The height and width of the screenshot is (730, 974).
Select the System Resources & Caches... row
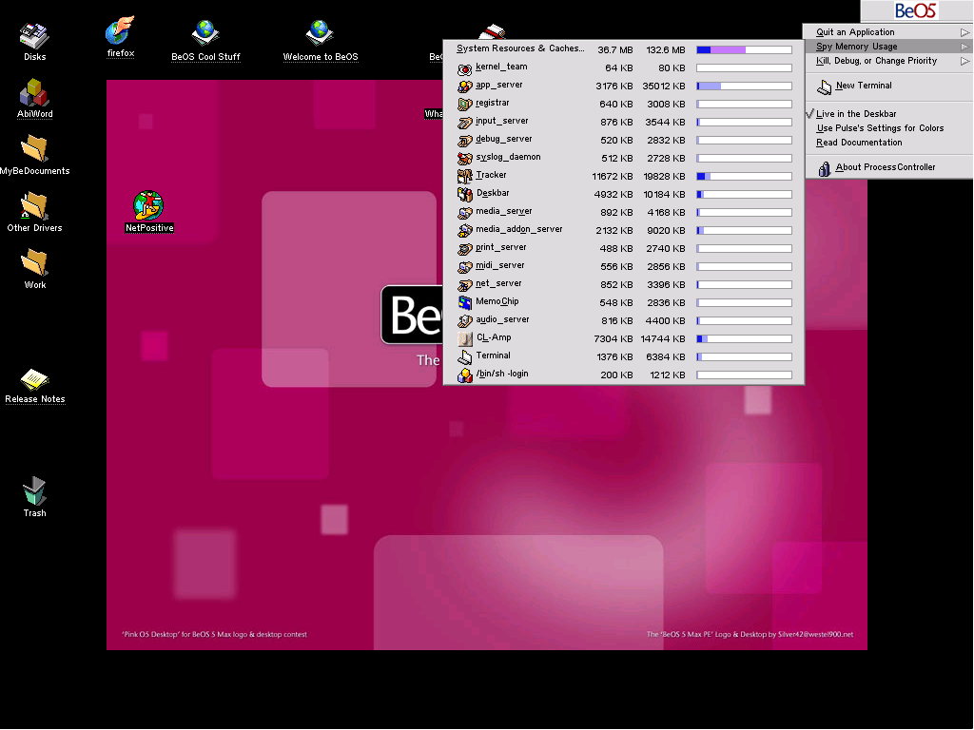click(624, 49)
